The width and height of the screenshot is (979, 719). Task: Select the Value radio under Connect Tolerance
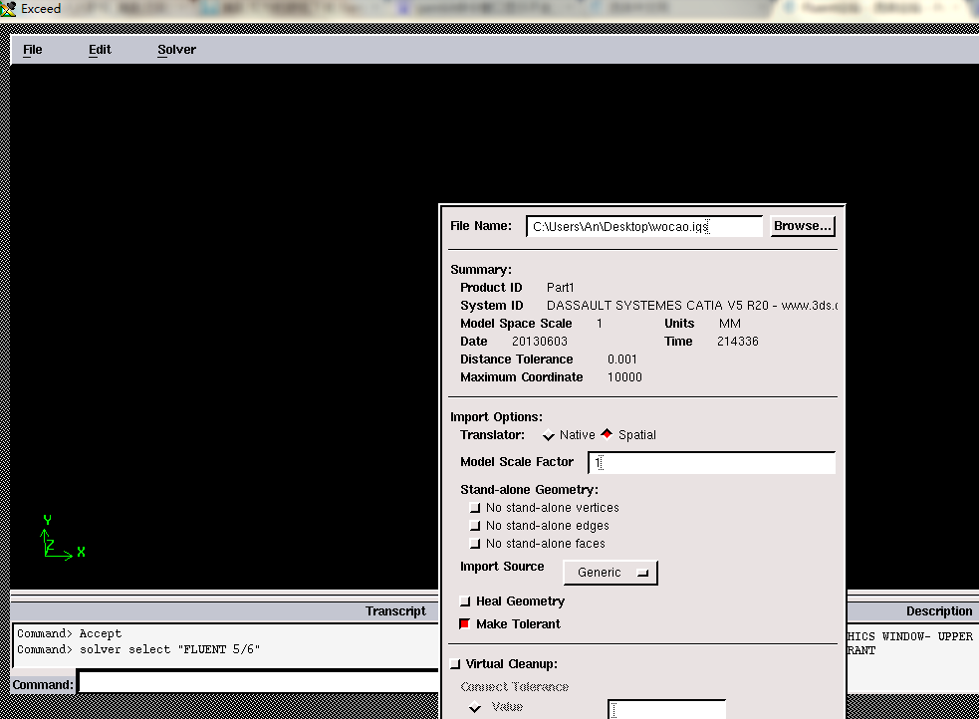tap(476, 708)
